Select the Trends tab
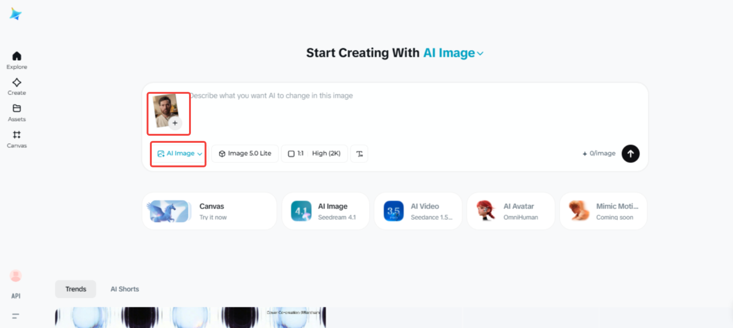 pyautogui.click(x=75, y=289)
